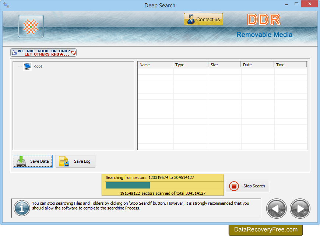Sort file list by Size column
Viewport: 320px width, 236px height.
pos(225,65)
